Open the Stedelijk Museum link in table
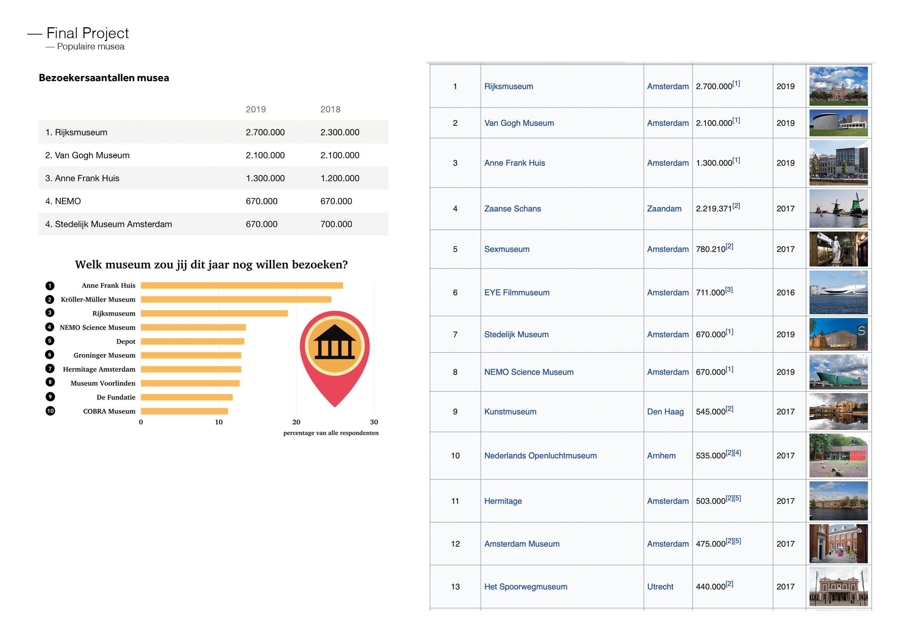The image size is (903, 638). [x=516, y=335]
